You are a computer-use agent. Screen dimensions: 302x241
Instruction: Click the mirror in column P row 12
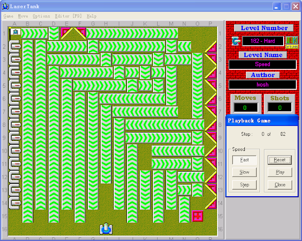tap(210, 177)
